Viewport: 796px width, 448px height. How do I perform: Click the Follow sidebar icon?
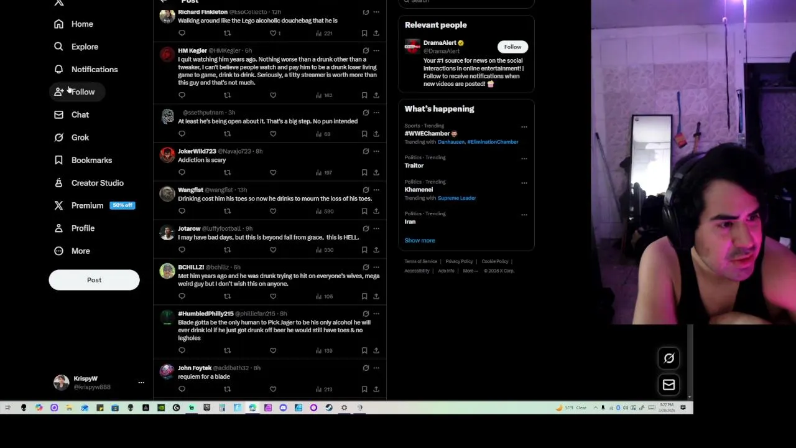58,92
